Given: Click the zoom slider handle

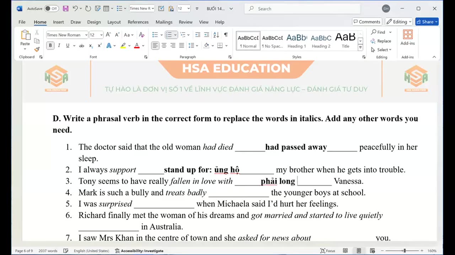Looking at the screenshot, I should (x=405, y=251).
